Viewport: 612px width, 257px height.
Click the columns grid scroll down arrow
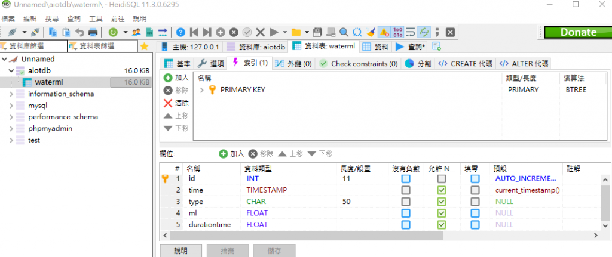click(605, 226)
